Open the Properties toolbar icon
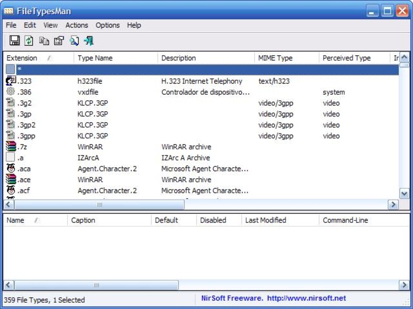The height and width of the screenshot is (309, 413). point(59,41)
